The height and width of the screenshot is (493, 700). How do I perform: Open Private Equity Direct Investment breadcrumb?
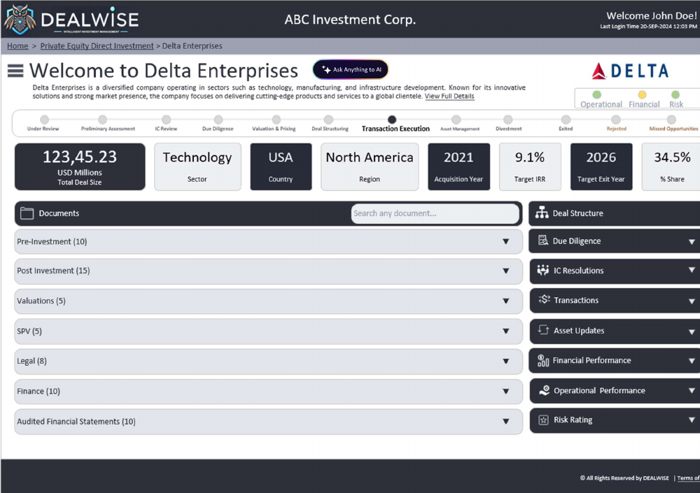click(97, 46)
